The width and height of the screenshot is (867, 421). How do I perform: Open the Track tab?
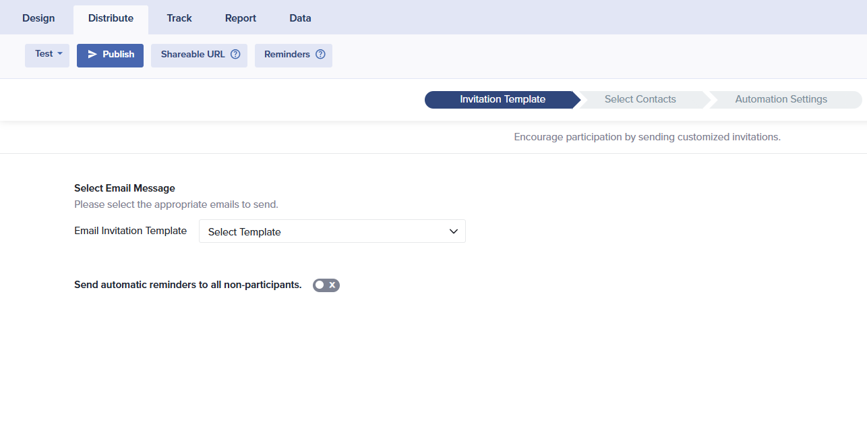(179, 18)
